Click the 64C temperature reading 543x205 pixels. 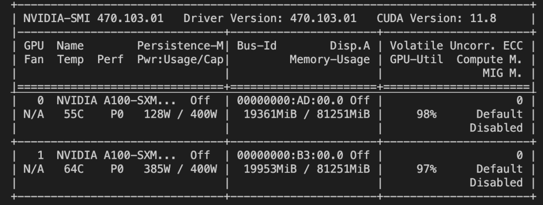(74, 169)
